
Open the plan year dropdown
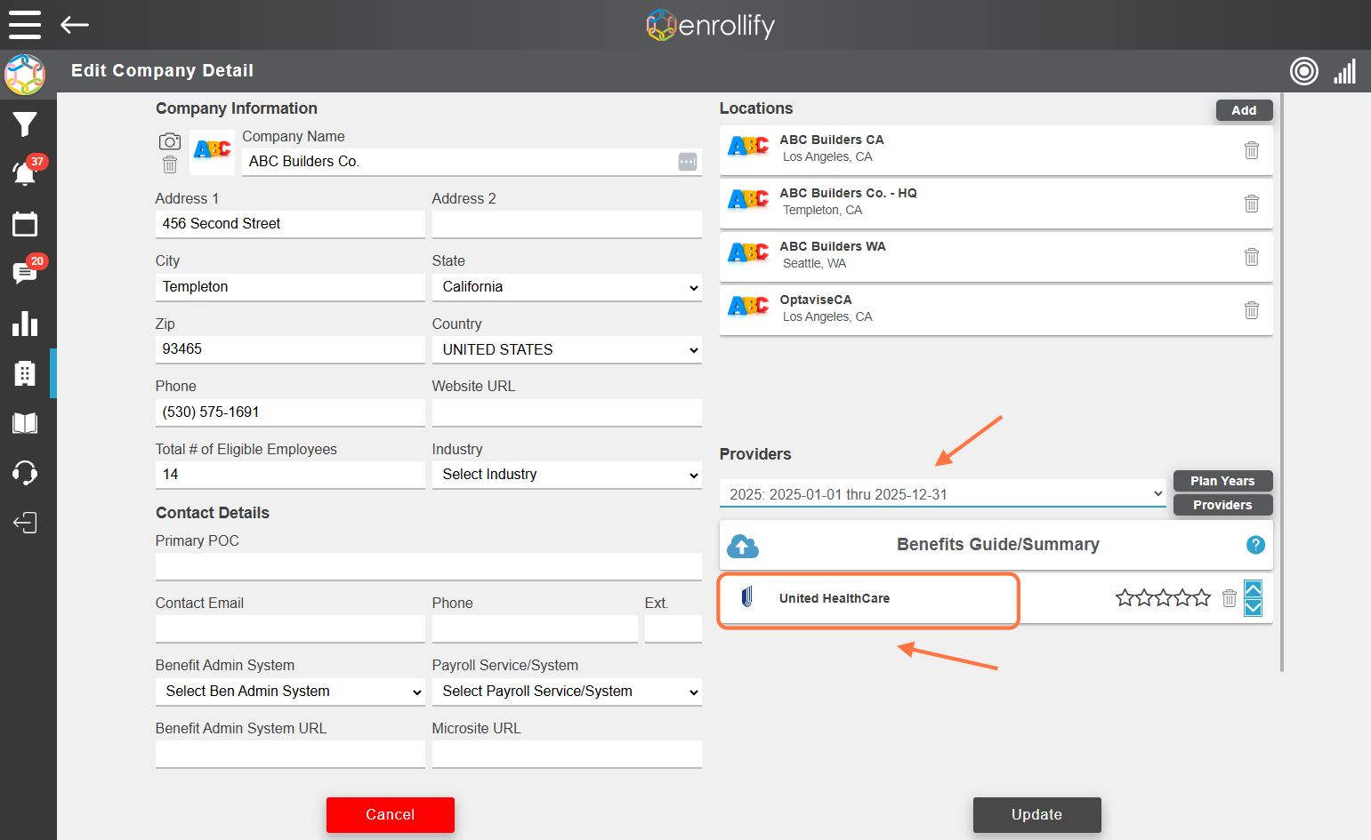pyautogui.click(x=943, y=494)
